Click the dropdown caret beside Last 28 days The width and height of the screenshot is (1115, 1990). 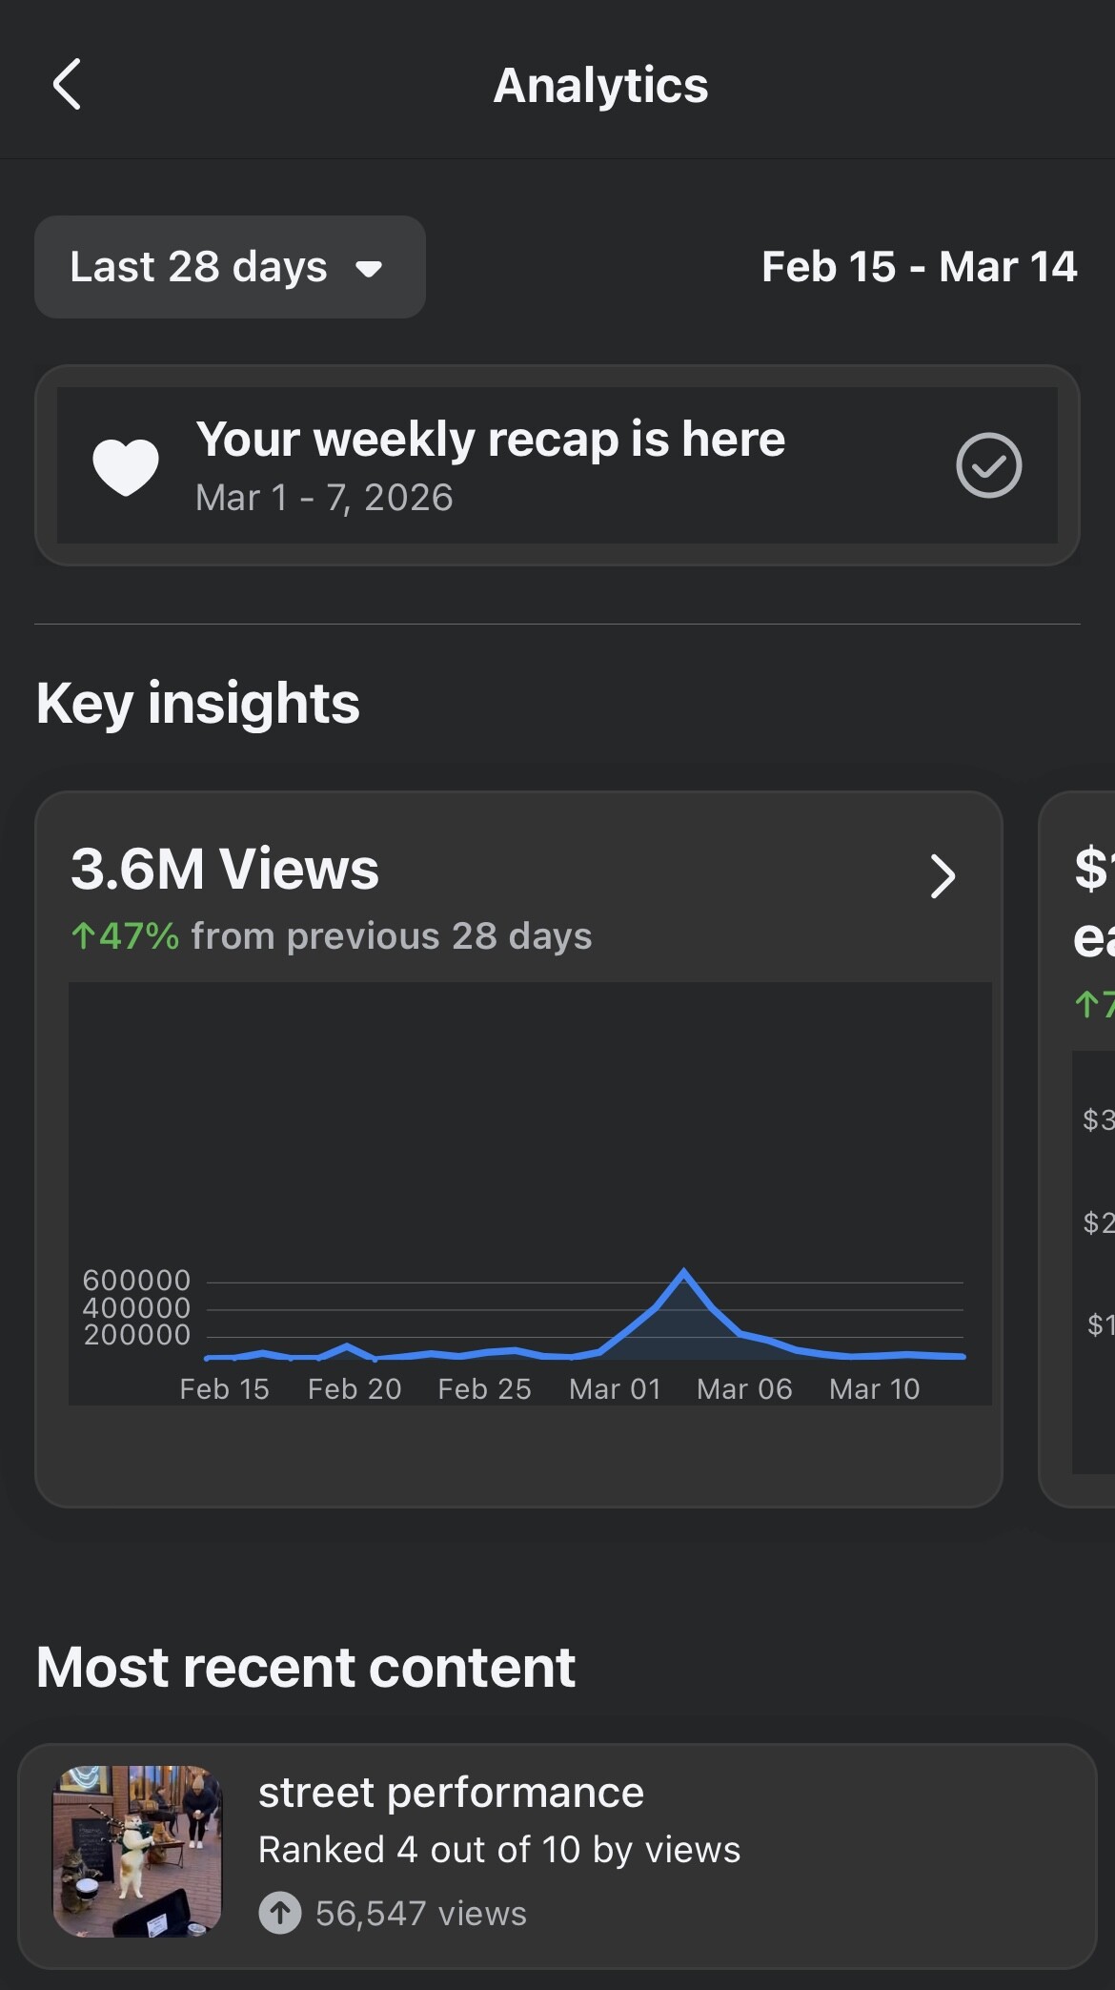pyautogui.click(x=369, y=269)
